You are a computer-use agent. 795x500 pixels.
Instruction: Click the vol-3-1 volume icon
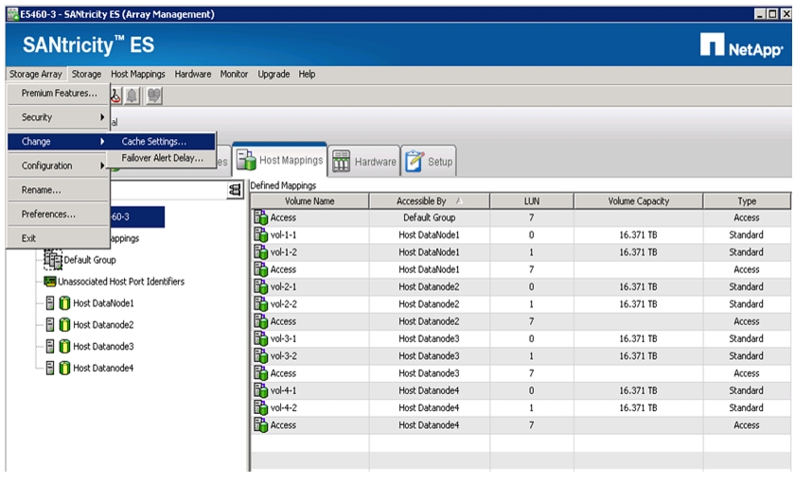pos(260,338)
